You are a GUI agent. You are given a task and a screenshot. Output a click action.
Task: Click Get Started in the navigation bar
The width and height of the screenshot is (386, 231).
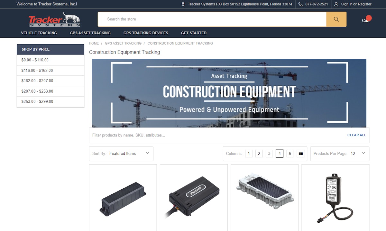pyautogui.click(x=194, y=33)
